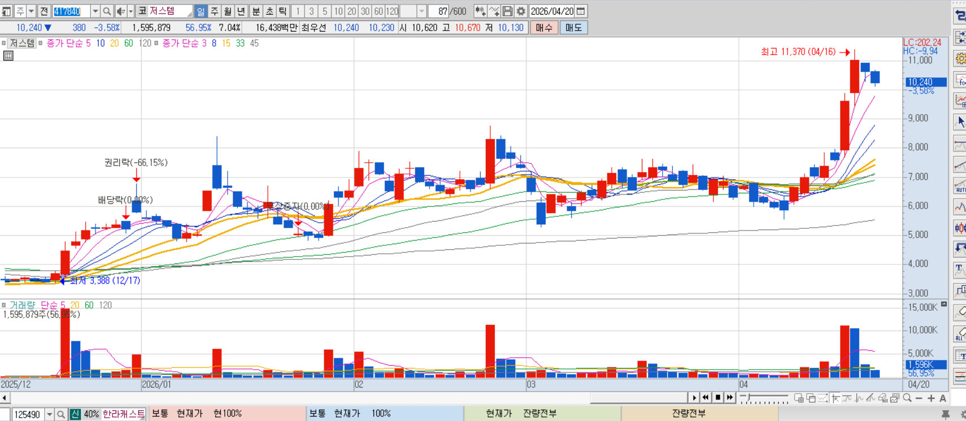Select the 120 interval button
Screen dimensions: 966x421
point(392,11)
